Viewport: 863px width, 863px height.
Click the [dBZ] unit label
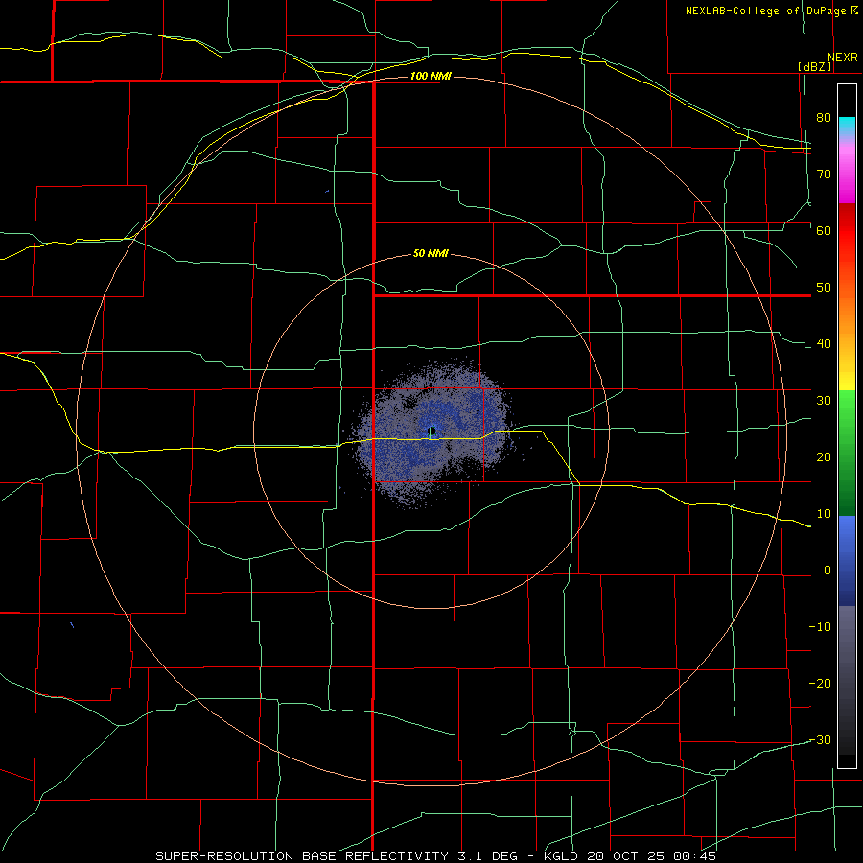click(x=814, y=67)
